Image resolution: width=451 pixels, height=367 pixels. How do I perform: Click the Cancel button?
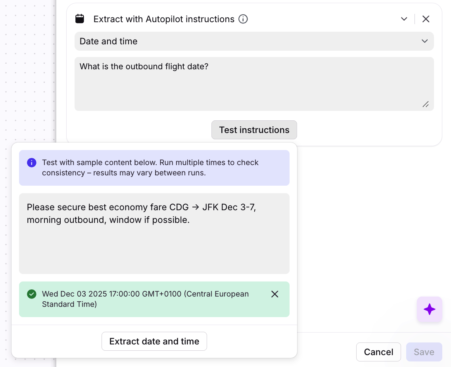pyautogui.click(x=378, y=352)
